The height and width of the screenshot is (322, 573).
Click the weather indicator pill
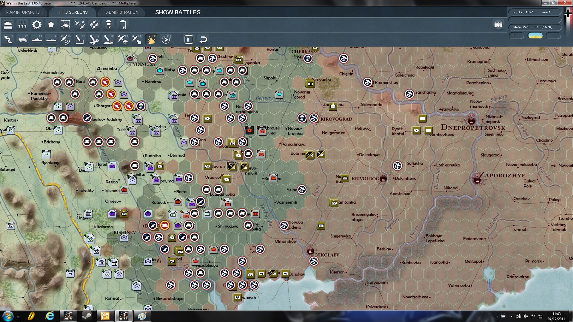tap(535, 35)
